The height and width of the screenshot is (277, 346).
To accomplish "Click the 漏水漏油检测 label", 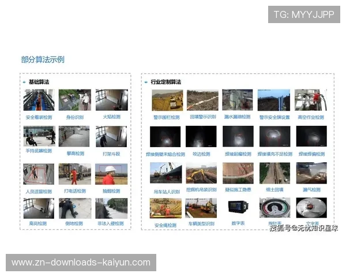I will click(238, 117).
